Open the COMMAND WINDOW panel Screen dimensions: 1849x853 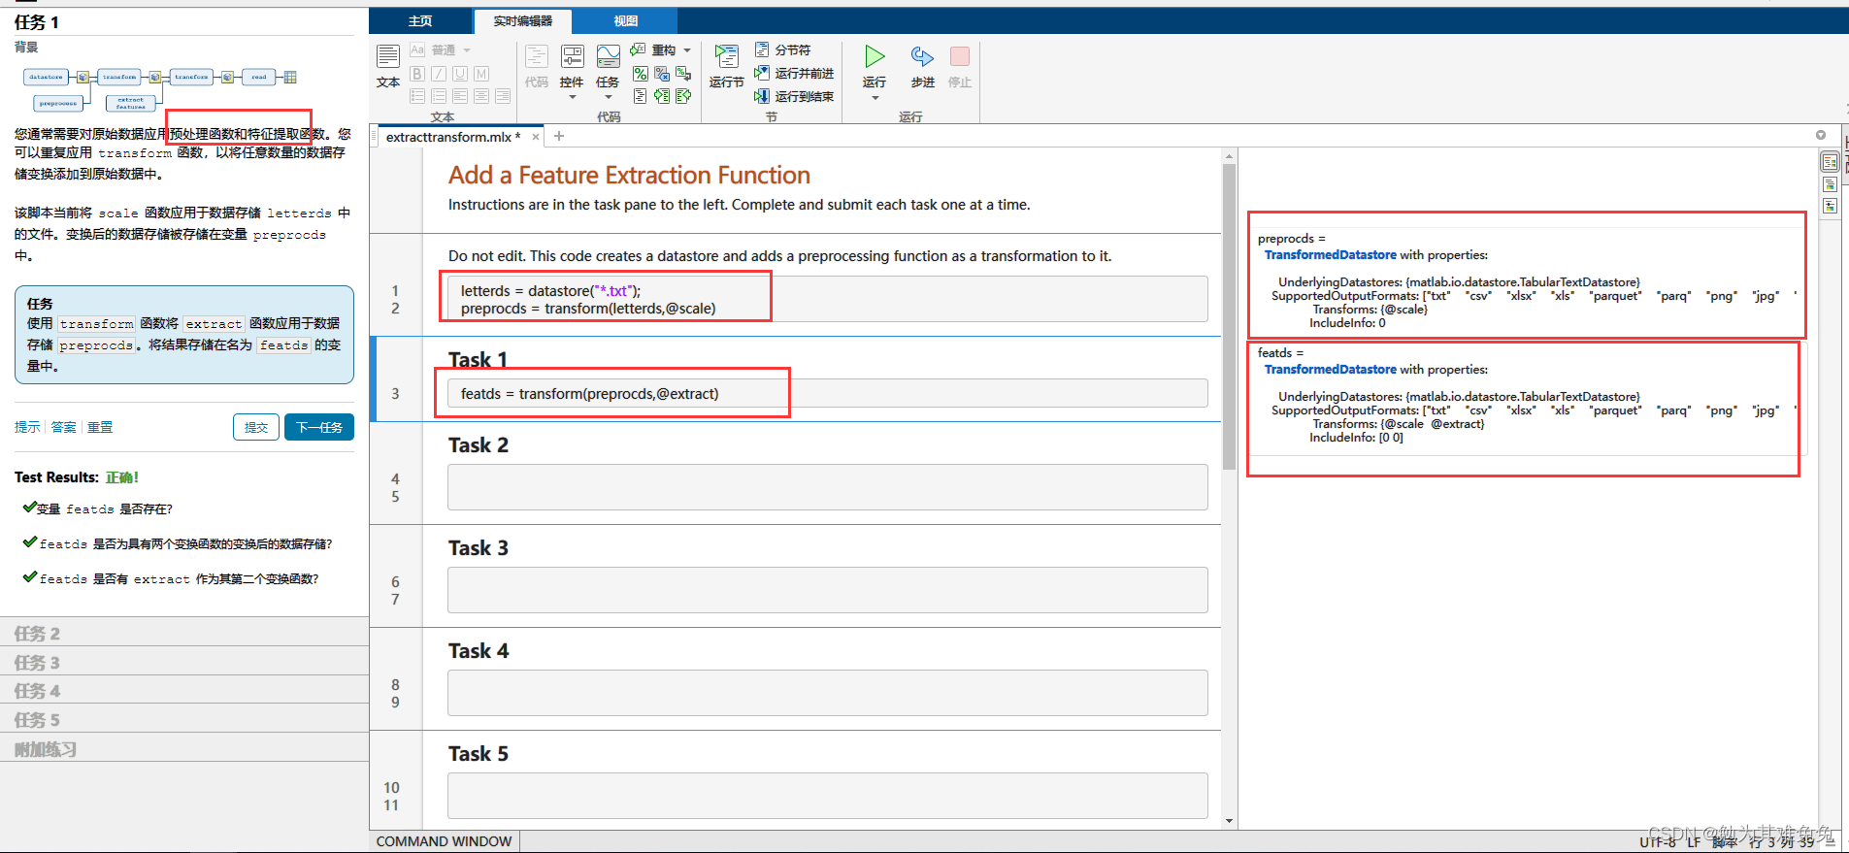click(444, 841)
